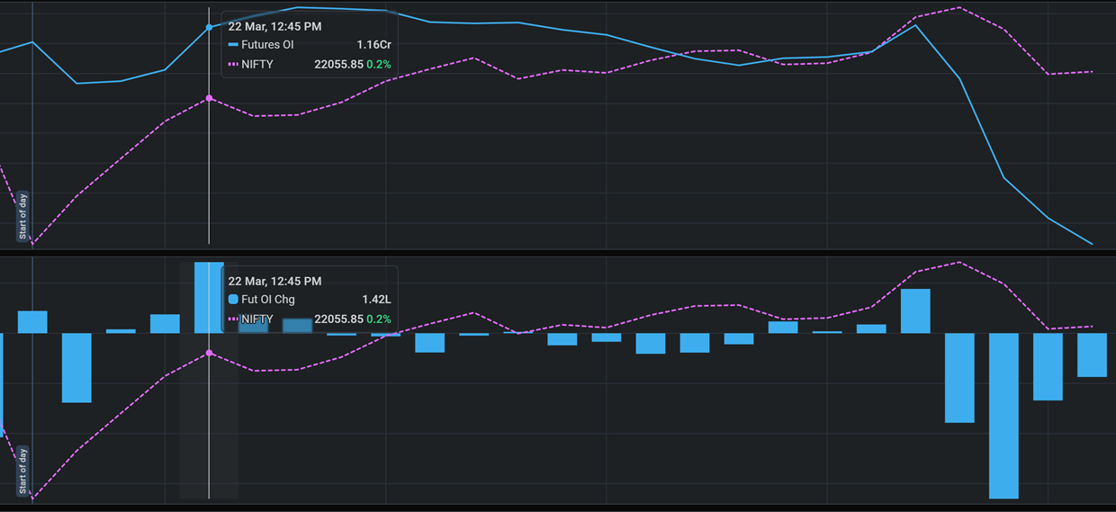Click the Start of day marker in upper chart
This screenshot has width=1116, height=512.
23,217
